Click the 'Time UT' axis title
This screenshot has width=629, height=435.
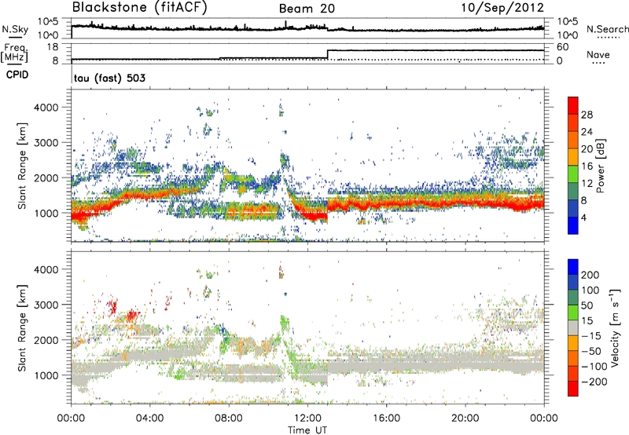tap(307, 430)
